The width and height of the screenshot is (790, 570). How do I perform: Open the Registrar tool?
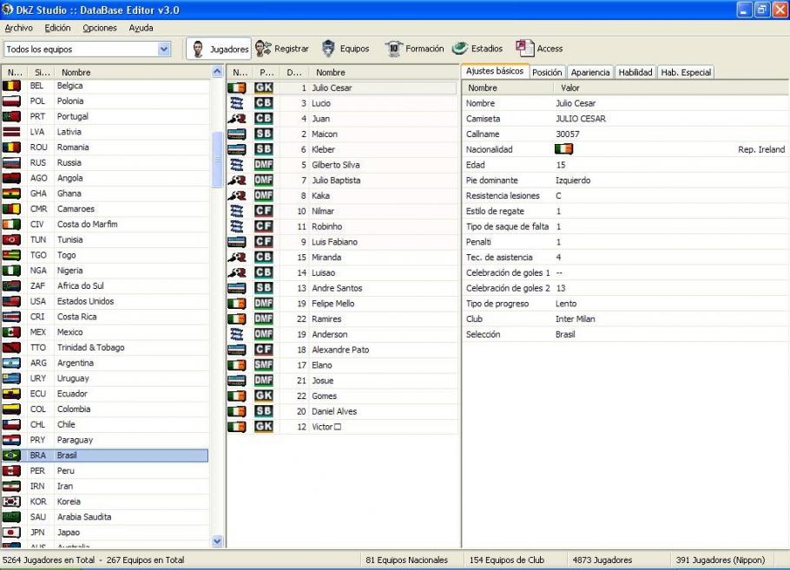[x=282, y=49]
